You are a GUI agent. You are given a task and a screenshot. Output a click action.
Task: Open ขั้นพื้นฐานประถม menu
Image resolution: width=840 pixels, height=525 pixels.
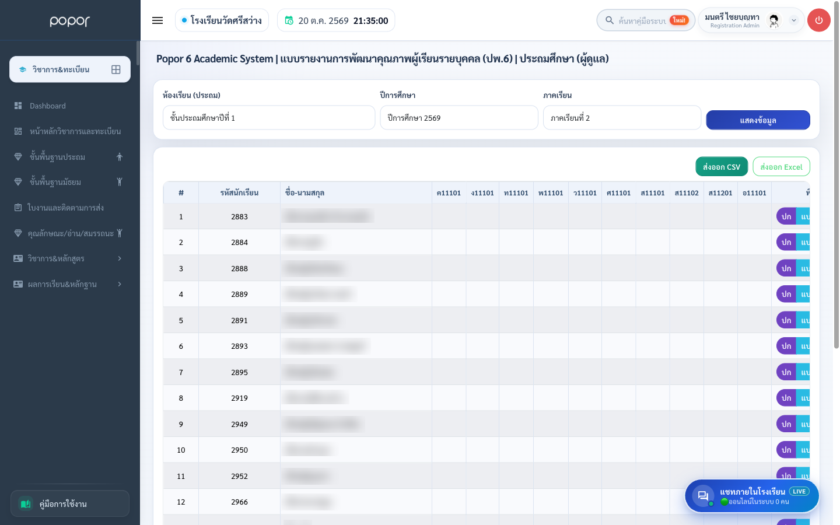[70, 157]
